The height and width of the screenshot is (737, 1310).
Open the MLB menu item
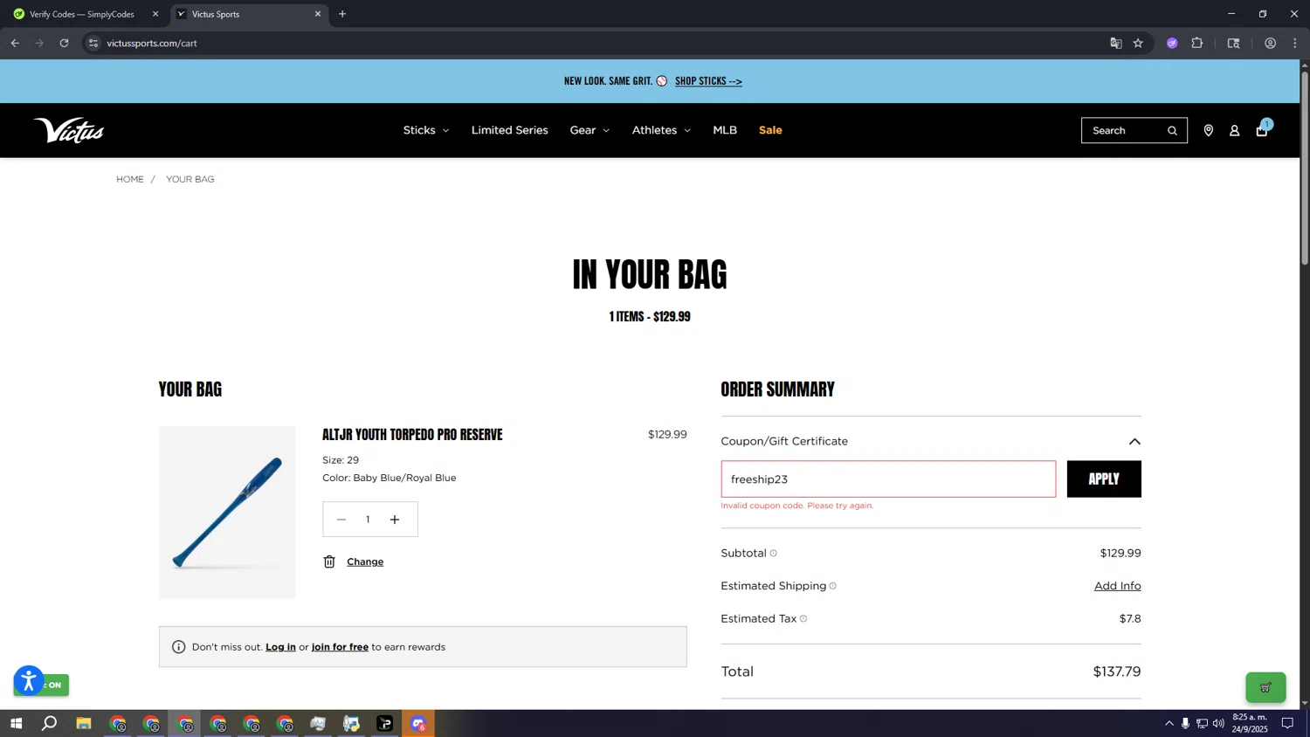725,130
